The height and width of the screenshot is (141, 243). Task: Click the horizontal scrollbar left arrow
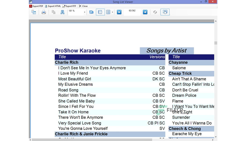tap(30, 140)
